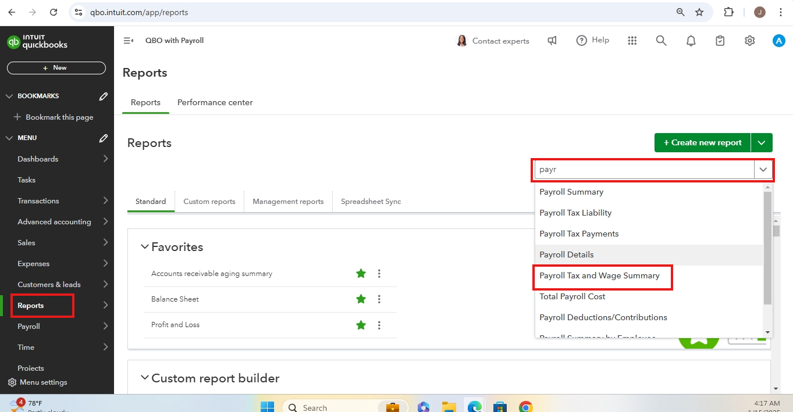Choose Total Payroll Cost report
This screenshot has height=412, width=793.
pos(649,296)
